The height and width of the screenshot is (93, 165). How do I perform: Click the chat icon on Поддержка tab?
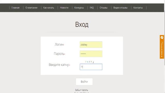tap(162, 37)
